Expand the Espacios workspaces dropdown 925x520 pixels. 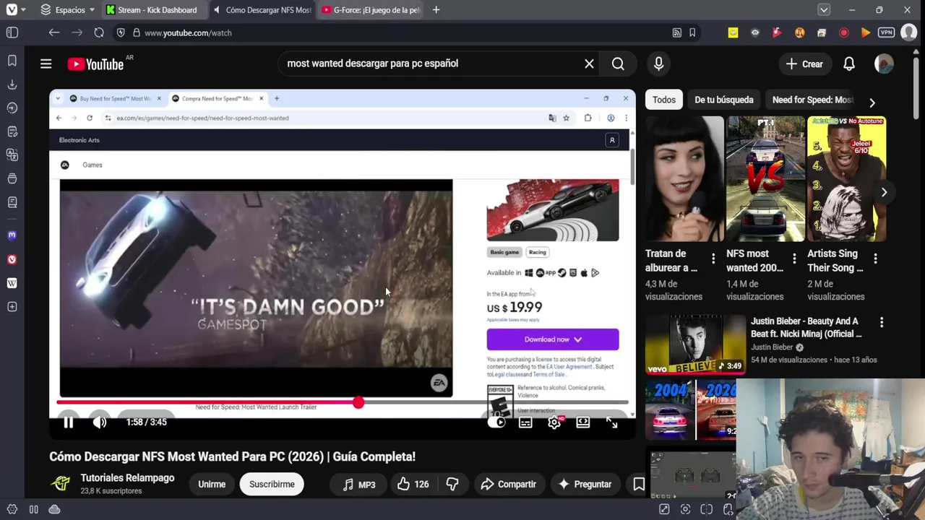coord(69,10)
